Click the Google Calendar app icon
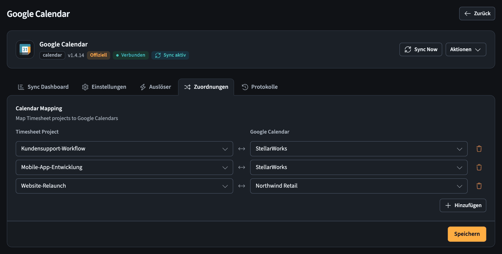This screenshot has height=254, width=502. click(x=25, y=49)
